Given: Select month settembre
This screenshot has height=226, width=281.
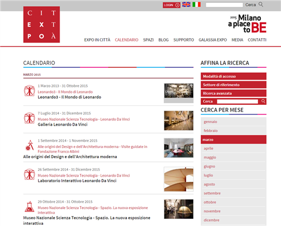Looking at the screenshot, I should (233, 193).
